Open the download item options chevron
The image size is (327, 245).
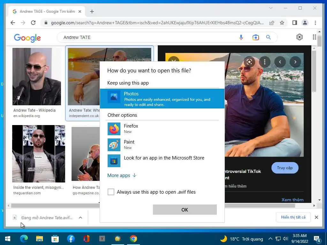(80, 218)
